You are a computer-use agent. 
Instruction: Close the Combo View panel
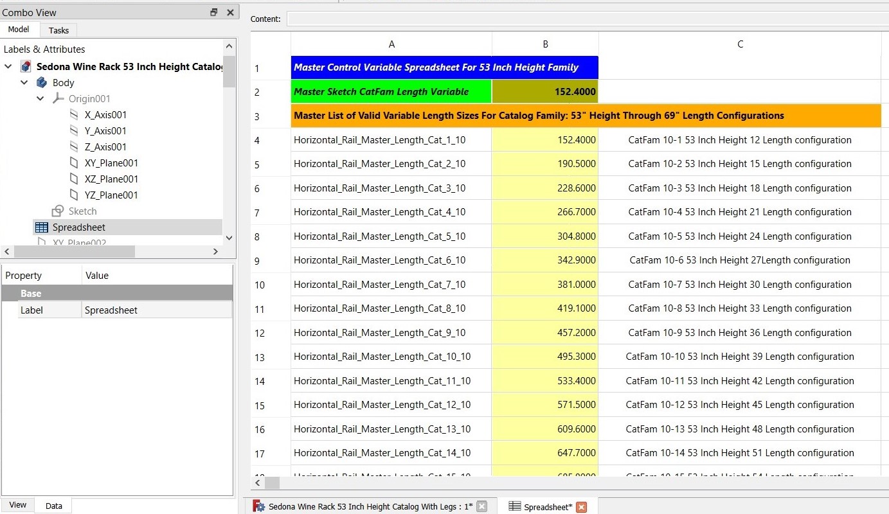click(230, 12)
